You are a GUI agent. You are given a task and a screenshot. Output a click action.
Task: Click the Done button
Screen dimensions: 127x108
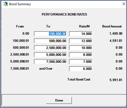pos(59,100)
